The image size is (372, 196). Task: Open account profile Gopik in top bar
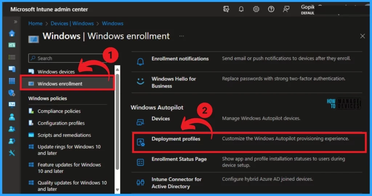[x=308, y=9]
